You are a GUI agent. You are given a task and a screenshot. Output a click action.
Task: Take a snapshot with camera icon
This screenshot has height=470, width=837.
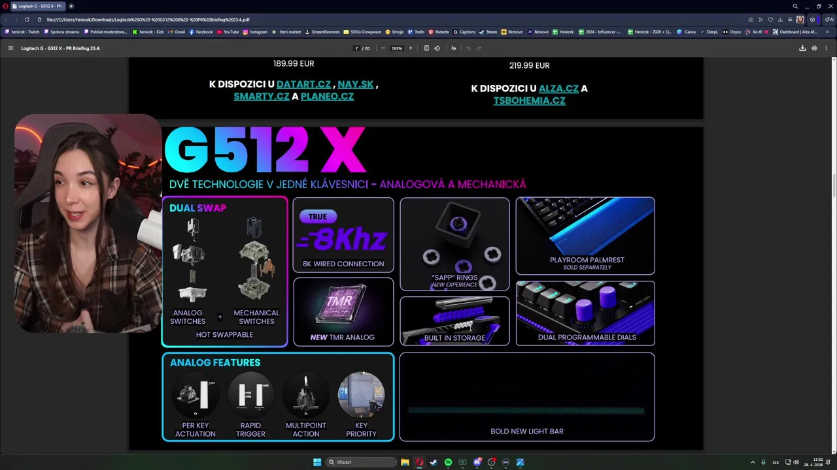[x=751, y=20]
